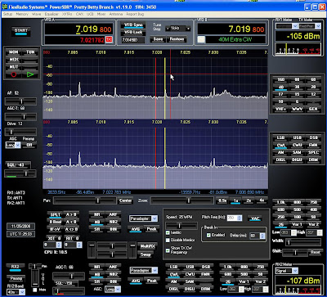Enable the Iambic checkbox

point(168,232)
